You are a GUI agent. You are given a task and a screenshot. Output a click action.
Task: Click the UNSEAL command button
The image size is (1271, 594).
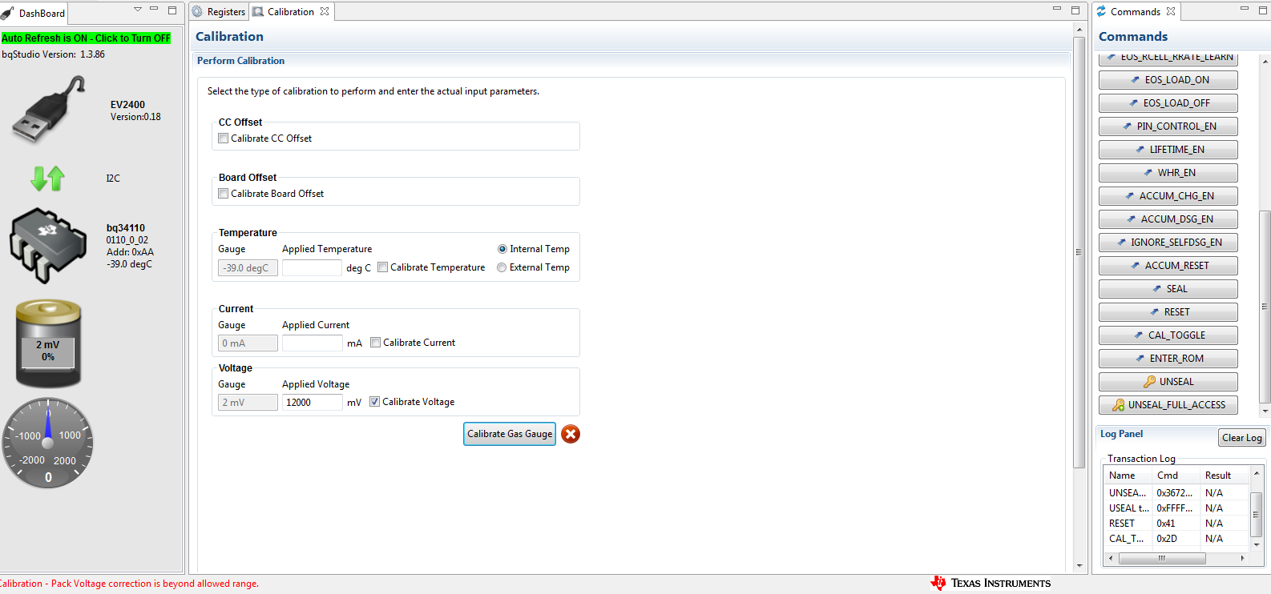[x=1168, y=382]
